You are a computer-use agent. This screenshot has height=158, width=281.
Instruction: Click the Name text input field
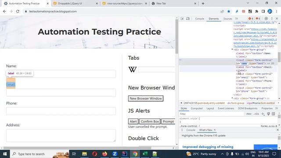click(x=61, y=74)
